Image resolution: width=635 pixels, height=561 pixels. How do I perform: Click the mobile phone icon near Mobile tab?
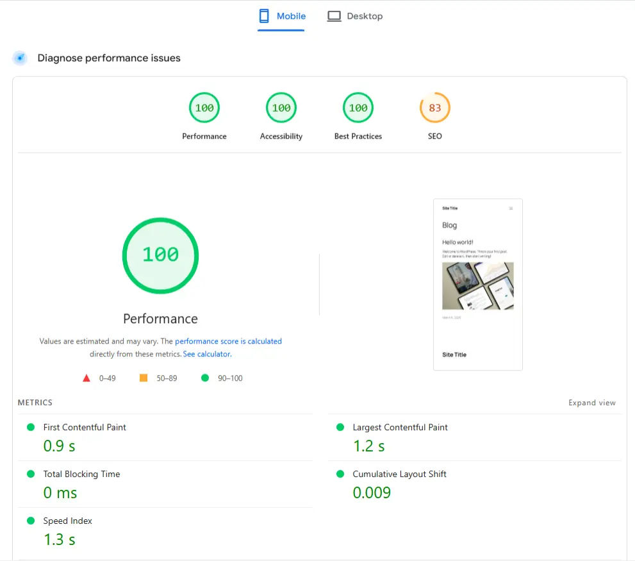pyautogui.click(x=263, y=15)
